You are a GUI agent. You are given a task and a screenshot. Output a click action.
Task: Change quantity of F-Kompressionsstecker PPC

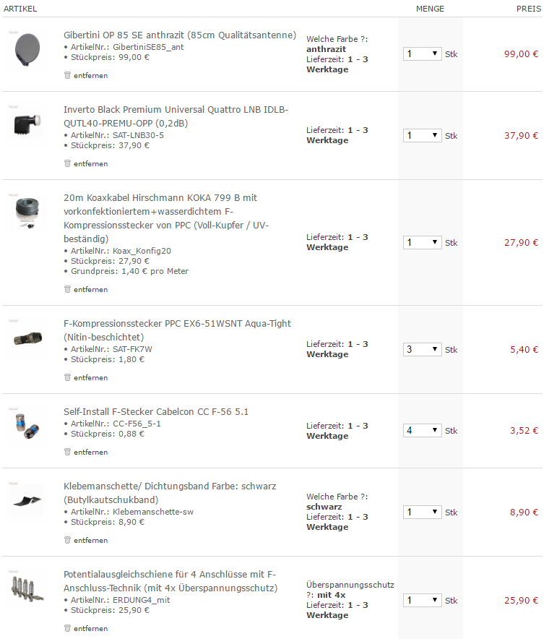(x=422, y=349)
